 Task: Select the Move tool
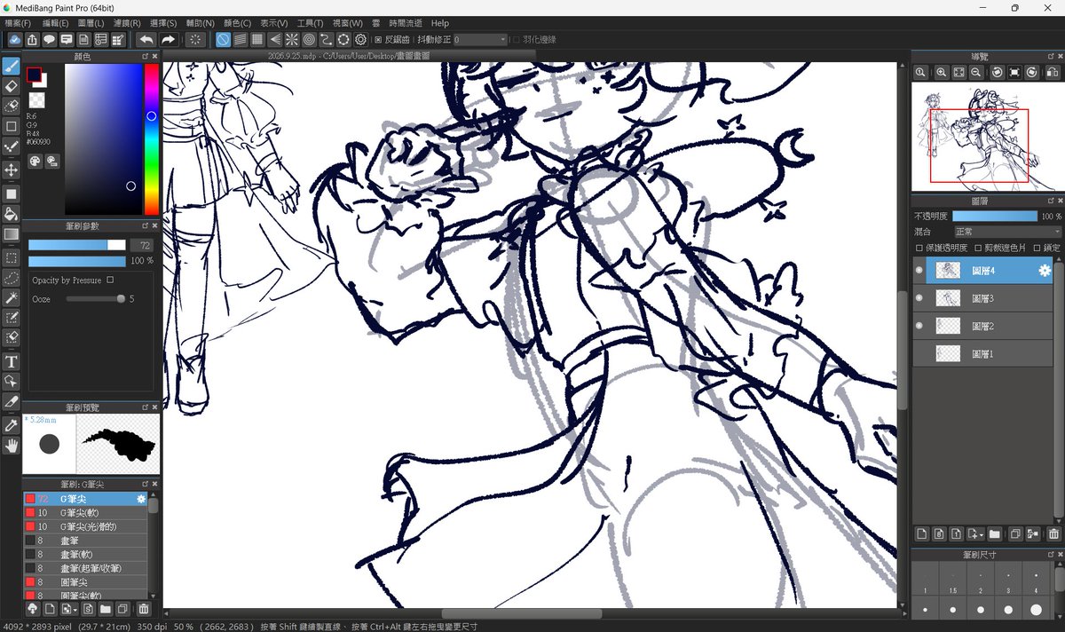click(12, 170)
